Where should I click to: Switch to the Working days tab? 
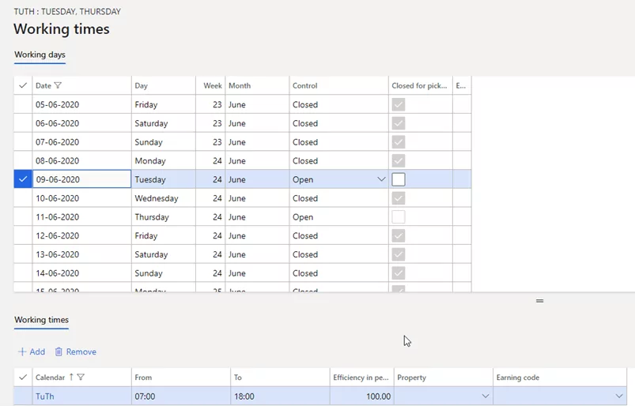pos(40,55)
